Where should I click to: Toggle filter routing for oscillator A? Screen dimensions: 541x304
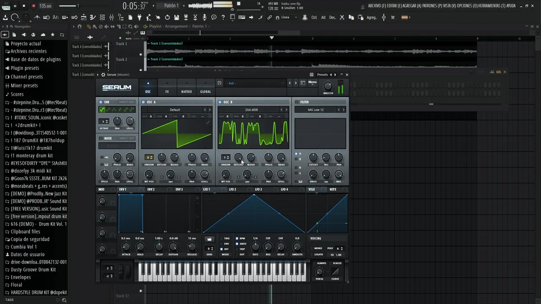[296, 154]
